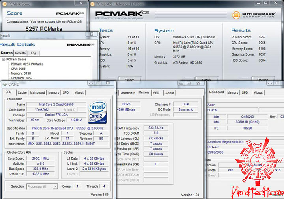The height and width of the screenshot is (199, 284).
Task: Open Memory tab in rightmost CPU-Z window
Action: (x=233, y=92)
